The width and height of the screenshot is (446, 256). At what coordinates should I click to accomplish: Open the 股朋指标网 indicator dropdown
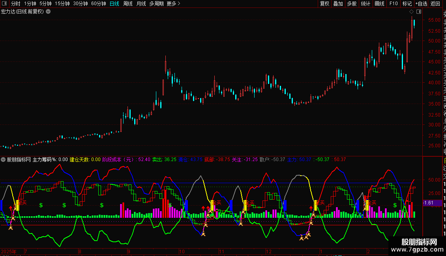click(3, 160)
